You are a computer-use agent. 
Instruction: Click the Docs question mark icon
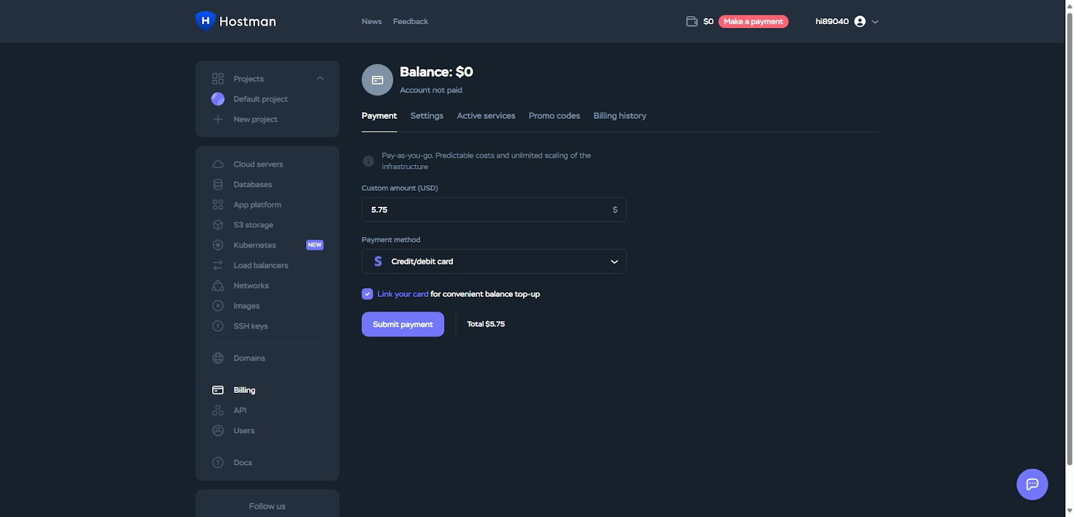click(x=217, y=463)
